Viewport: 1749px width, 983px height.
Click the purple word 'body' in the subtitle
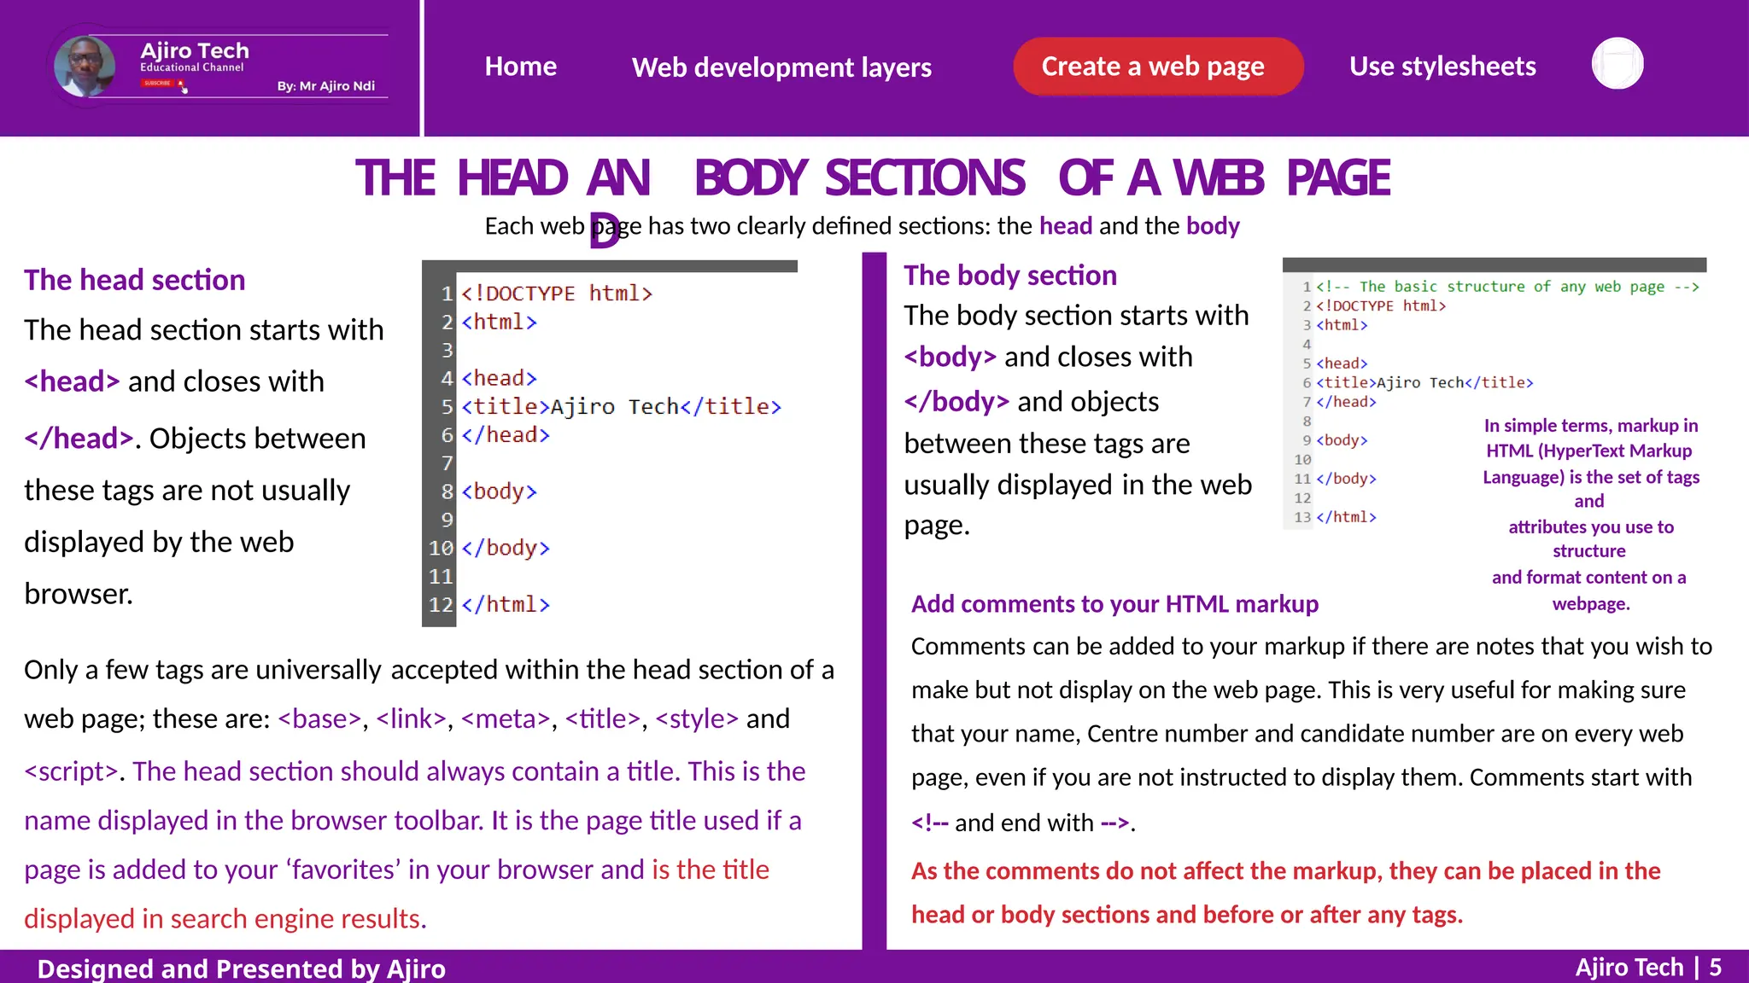[x=1213, y=226]
